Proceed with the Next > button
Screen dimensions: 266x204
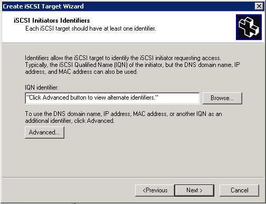coord(194,190)
